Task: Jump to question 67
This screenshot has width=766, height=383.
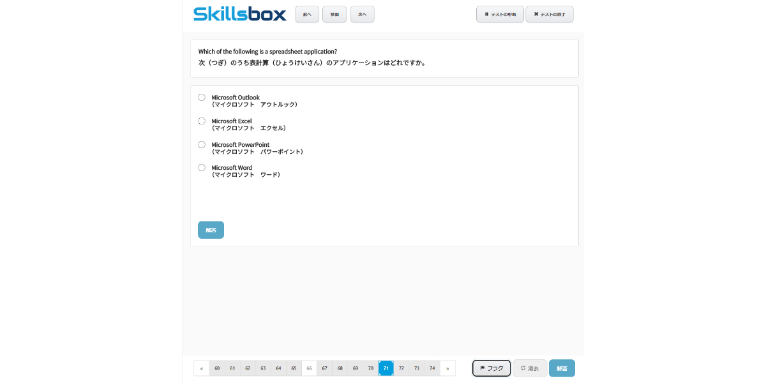Action: coord(324,368)
